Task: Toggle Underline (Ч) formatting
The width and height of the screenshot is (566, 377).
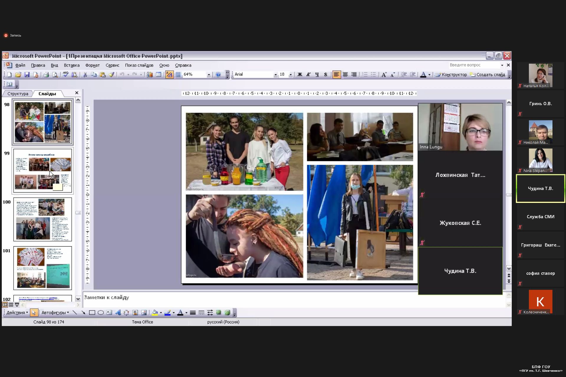Action: click(x=317, y=75)
